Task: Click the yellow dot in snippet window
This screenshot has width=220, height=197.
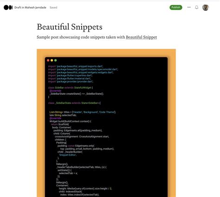Action: click(52, 60)
